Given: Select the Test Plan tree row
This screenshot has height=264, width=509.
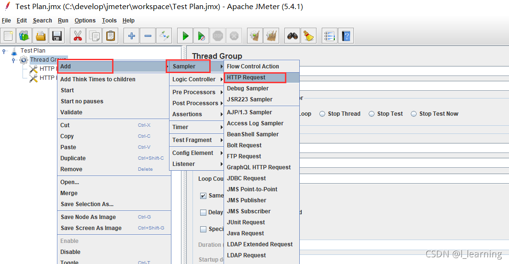Looking at the screenshot, I should 33,51.
